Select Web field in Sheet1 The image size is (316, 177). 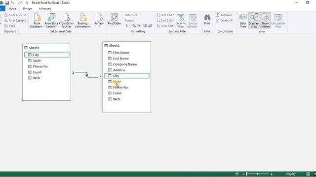point(46,78)
